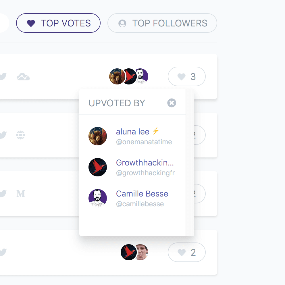Toggle the 3-vote heart button
Image resolution: width=285 pixels, height=285 pixels.
(x=187, y=76)
